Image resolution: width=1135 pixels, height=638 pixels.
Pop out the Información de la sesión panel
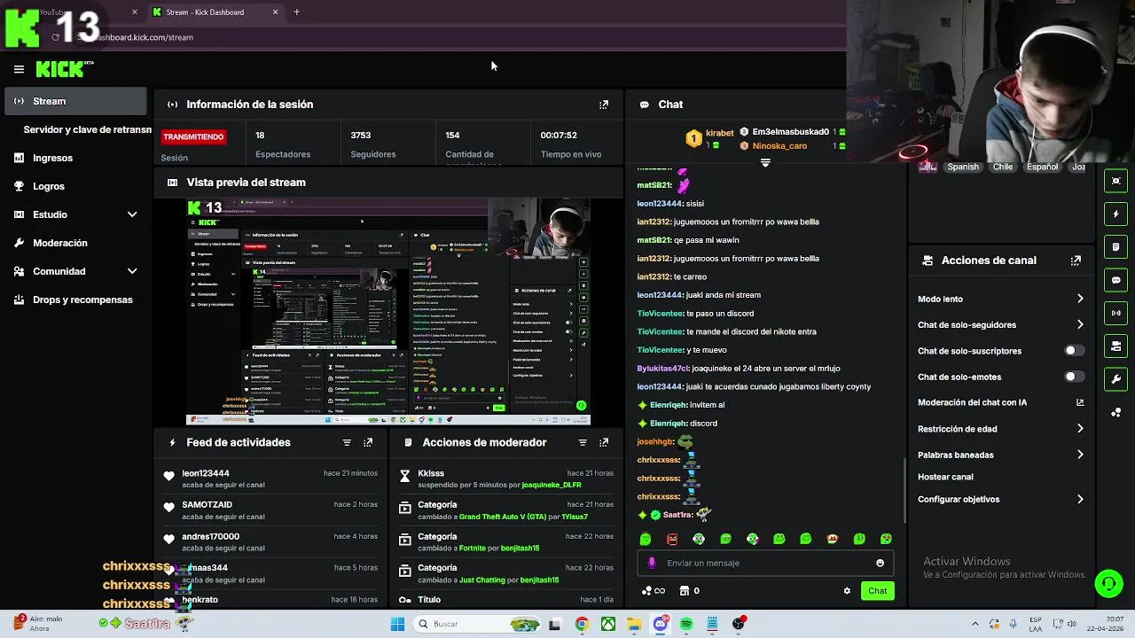coord(604,105)
